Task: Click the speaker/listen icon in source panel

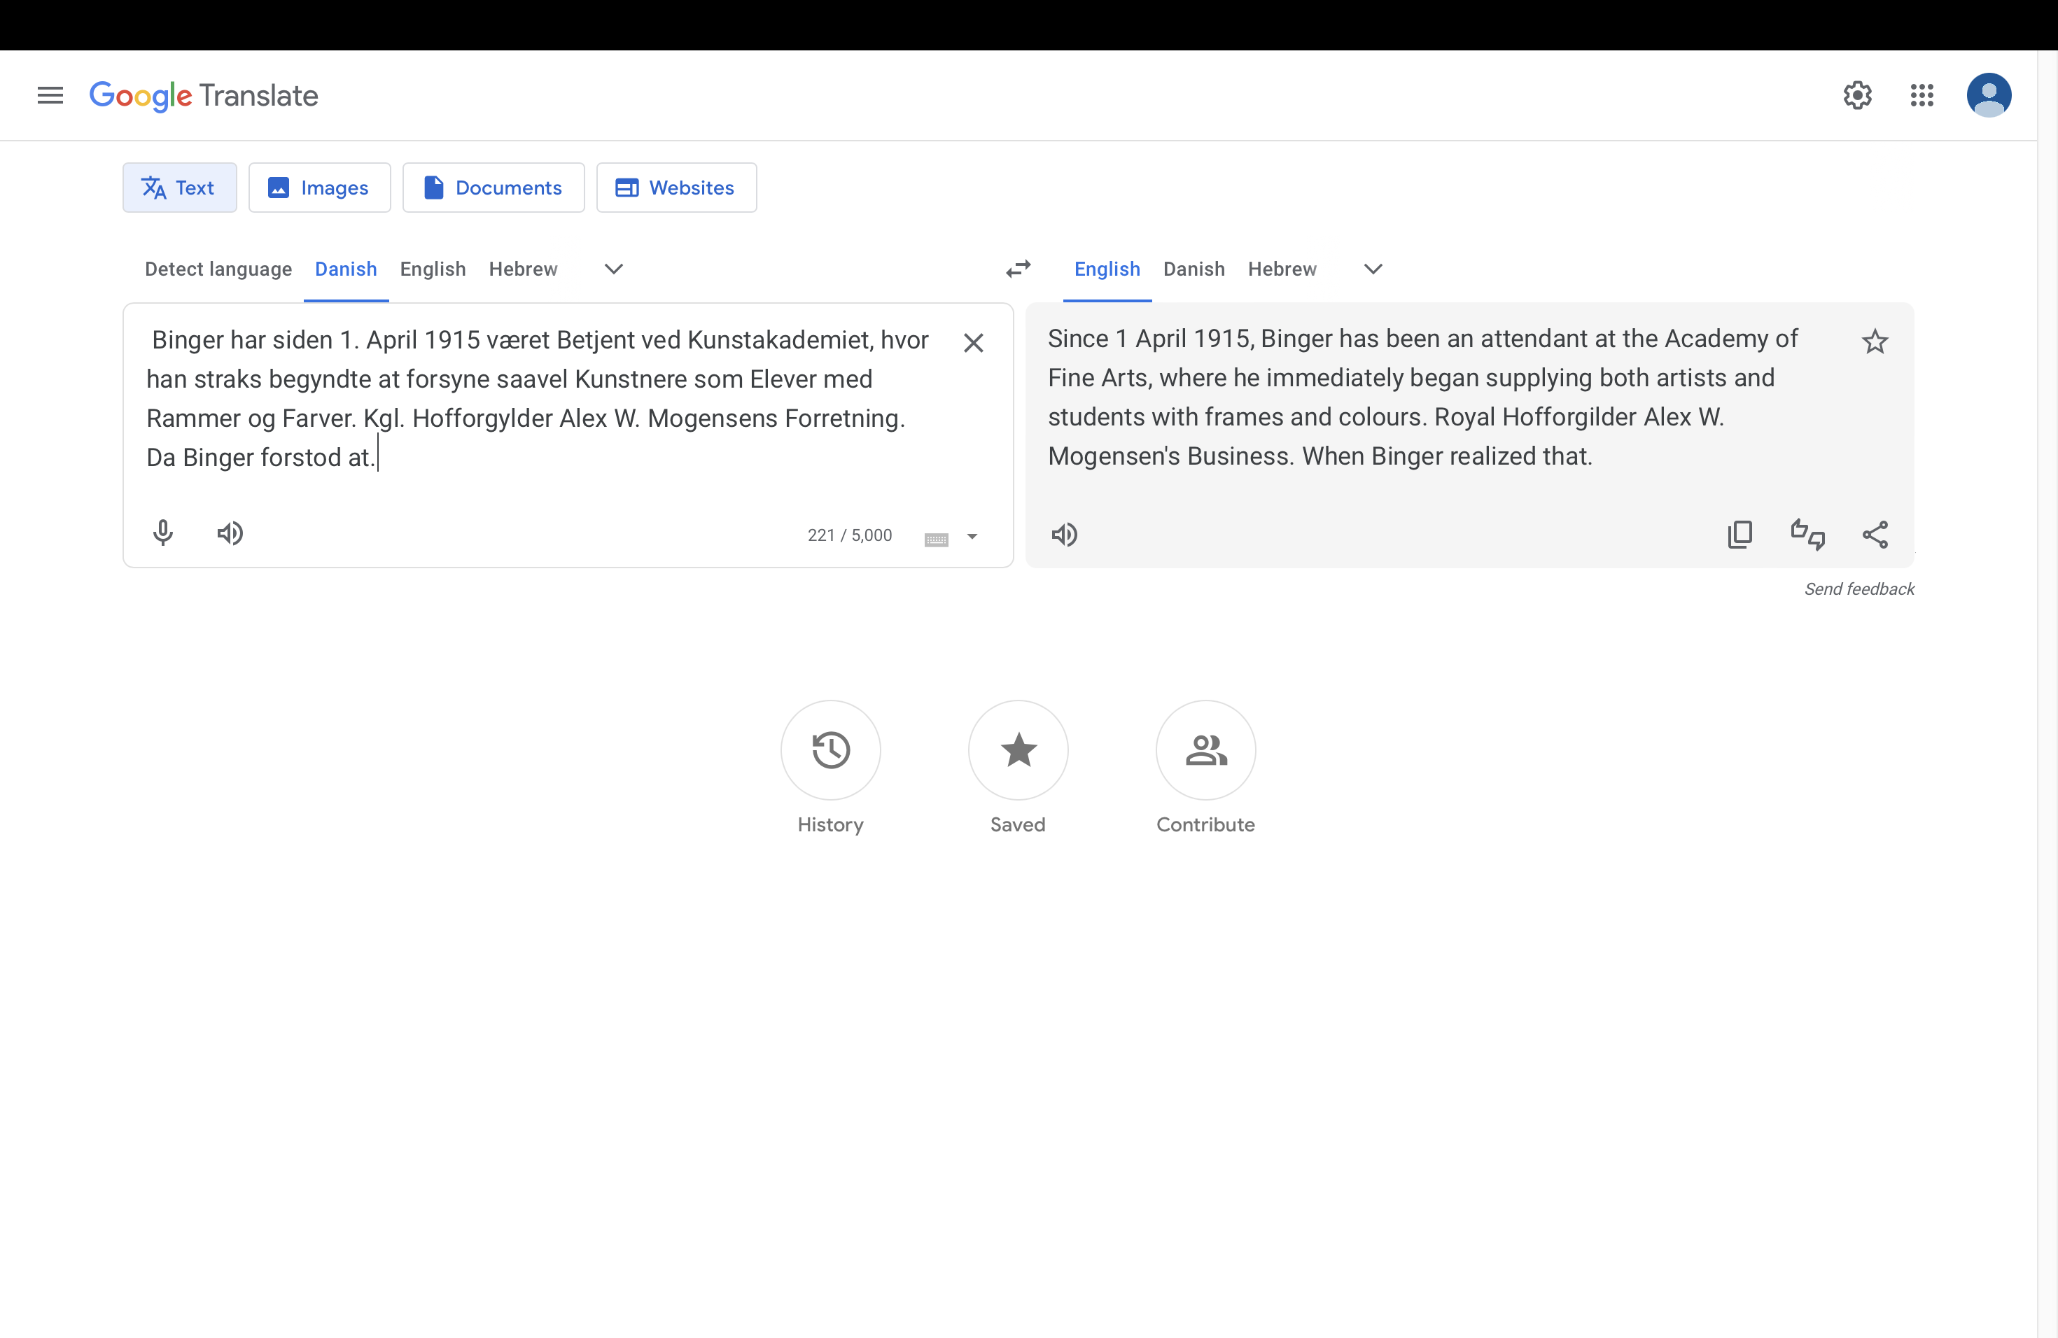Action: [230, 533]
